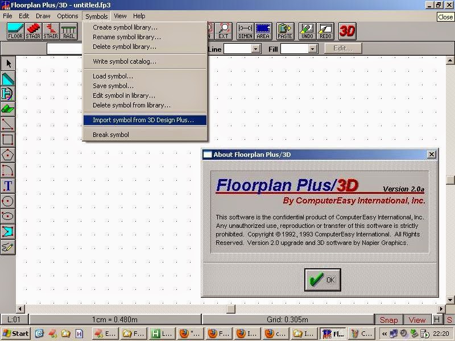Click the horizontal scrollbar right arrow
The image size is (455, 341).
[x=441, y=309]
